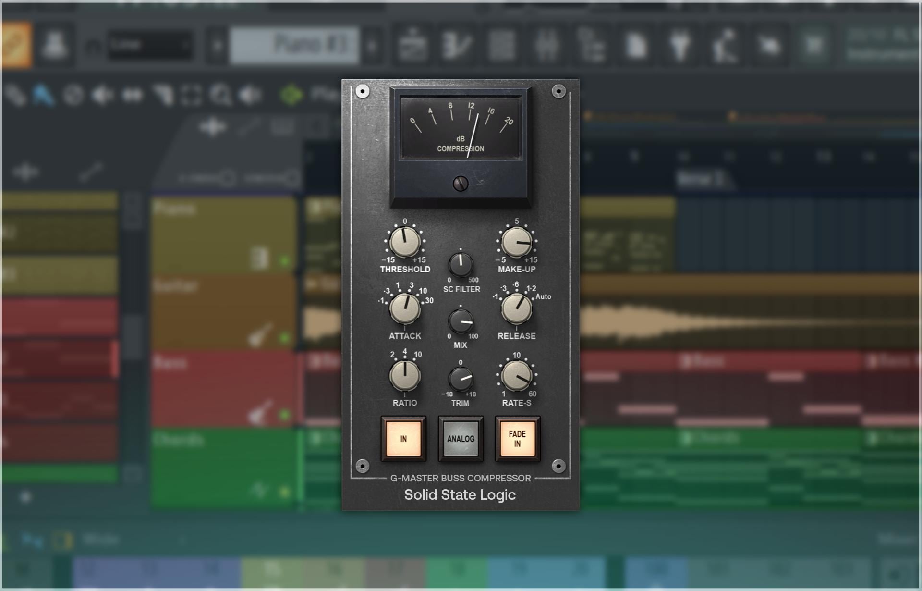Click the Release knob
The height and width of the screenshot is (591, 922).
(517, 309)
